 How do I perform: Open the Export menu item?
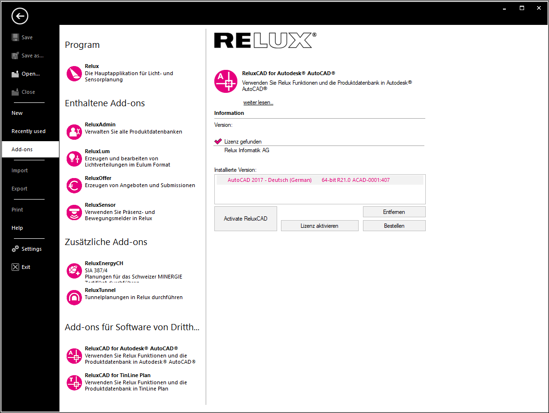click(19, 189)
